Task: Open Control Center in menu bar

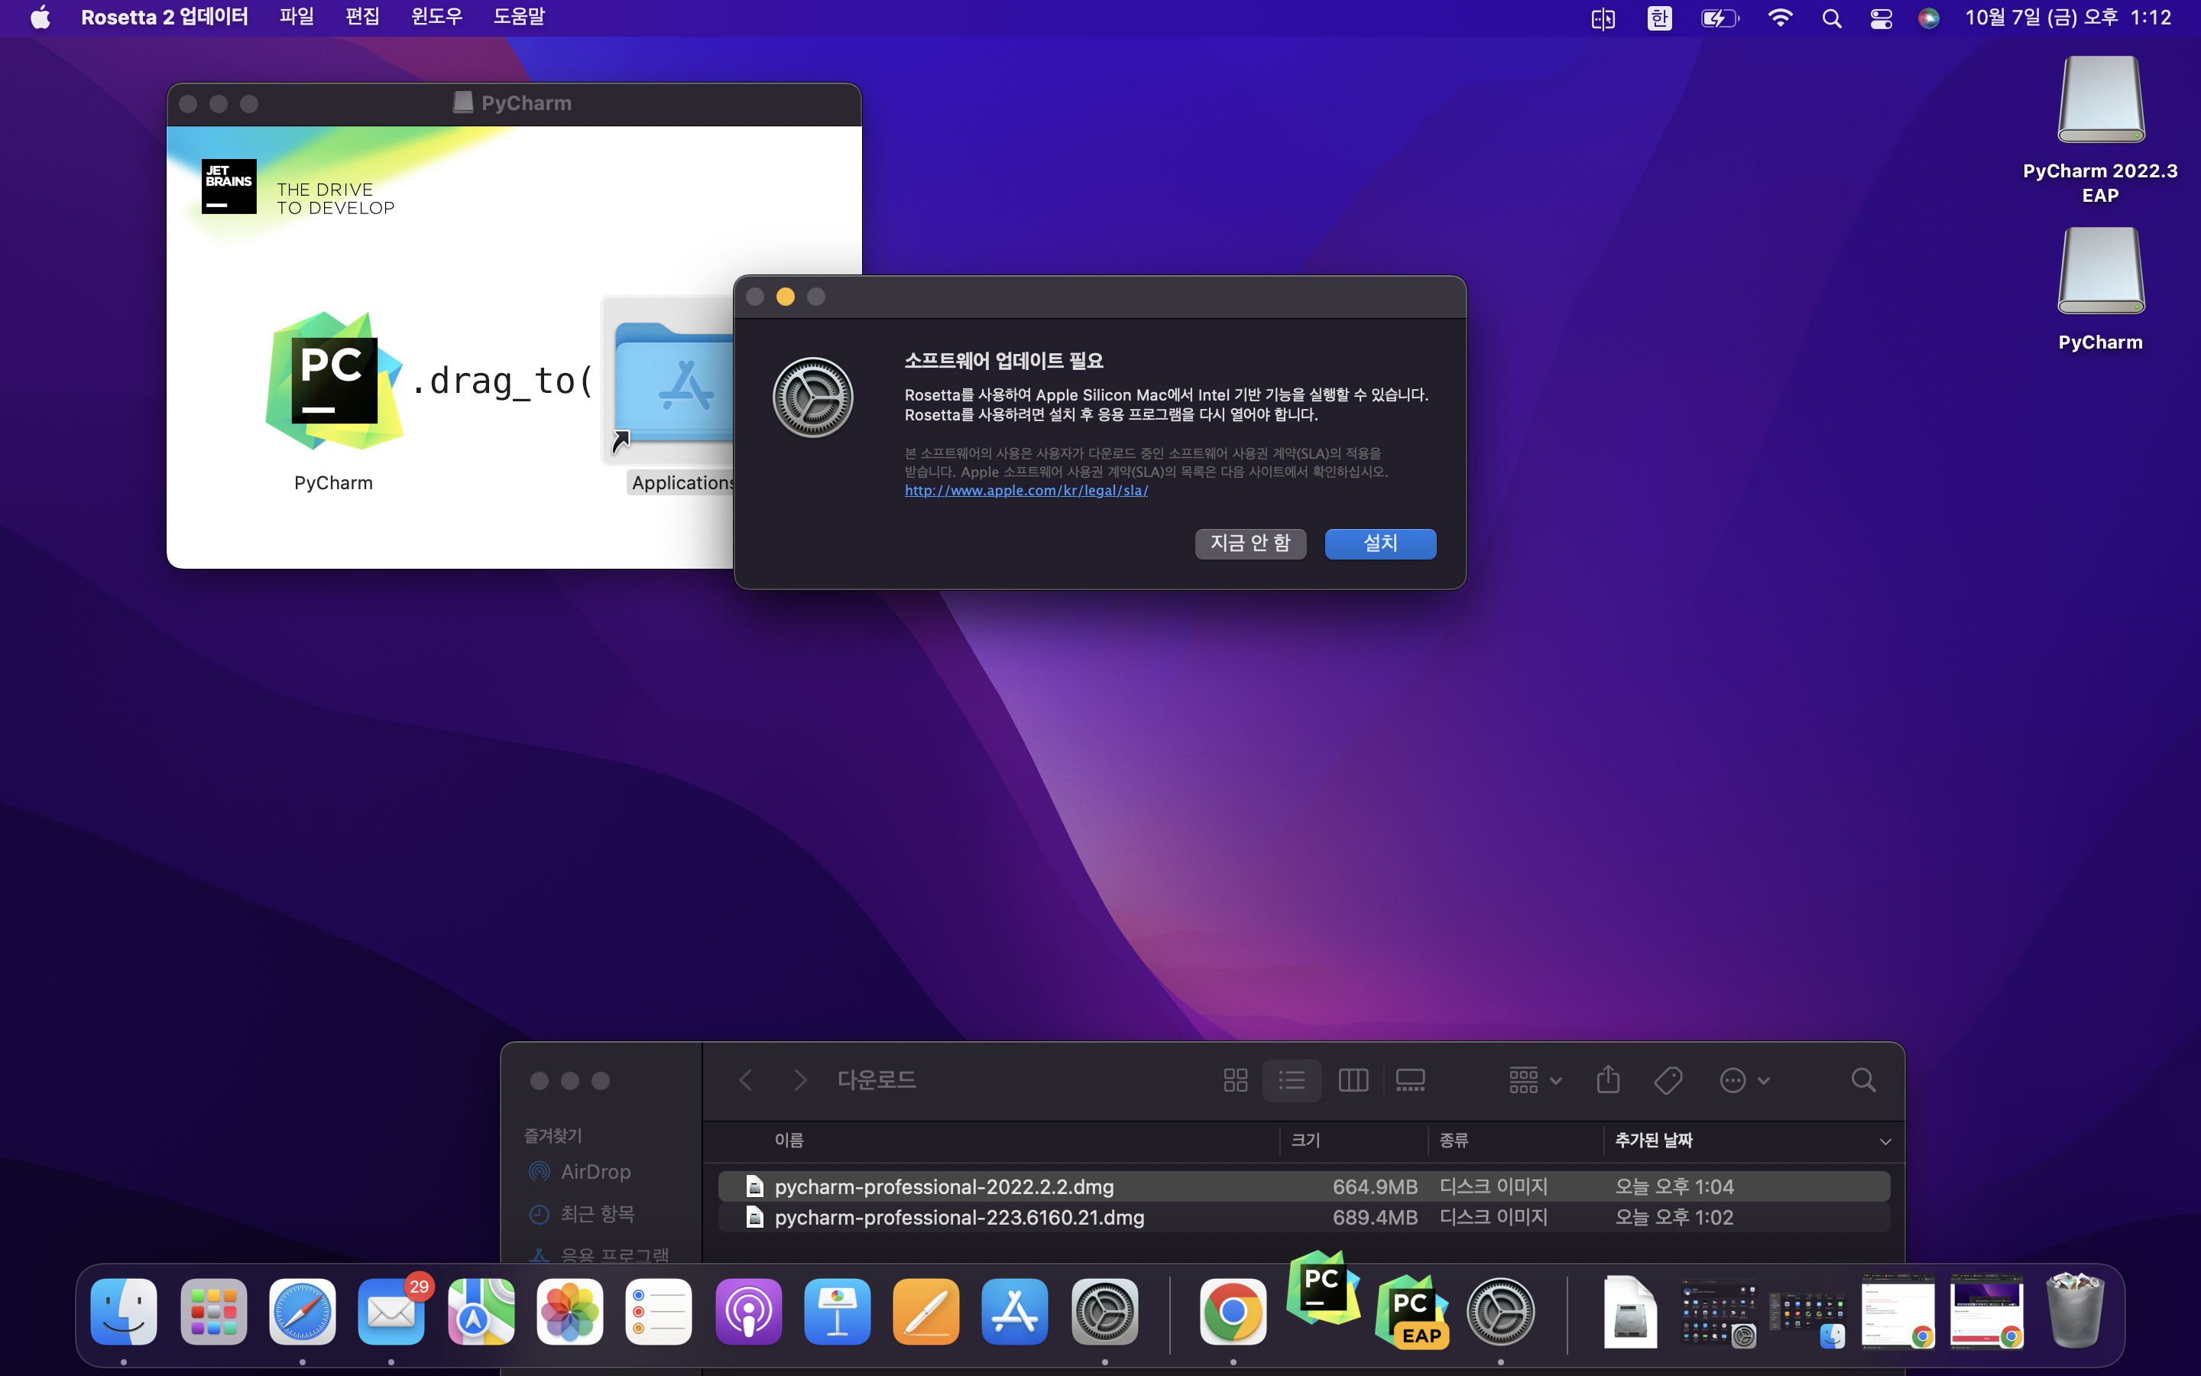Action: click(x=1881, y=18)
